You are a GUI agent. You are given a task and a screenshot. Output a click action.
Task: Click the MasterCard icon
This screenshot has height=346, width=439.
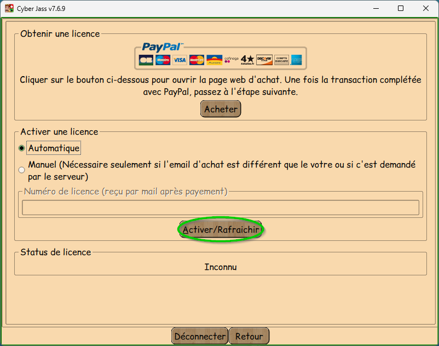[x=197, y=60]
